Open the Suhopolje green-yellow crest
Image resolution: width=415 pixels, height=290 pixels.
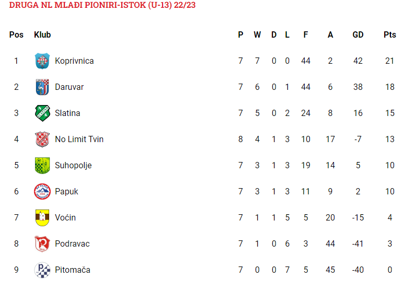click(x=42, y=165)
